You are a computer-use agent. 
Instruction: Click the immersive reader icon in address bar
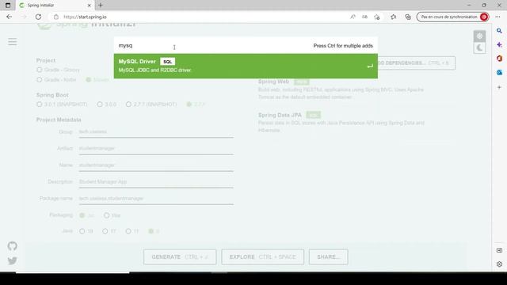coord(364,17)
